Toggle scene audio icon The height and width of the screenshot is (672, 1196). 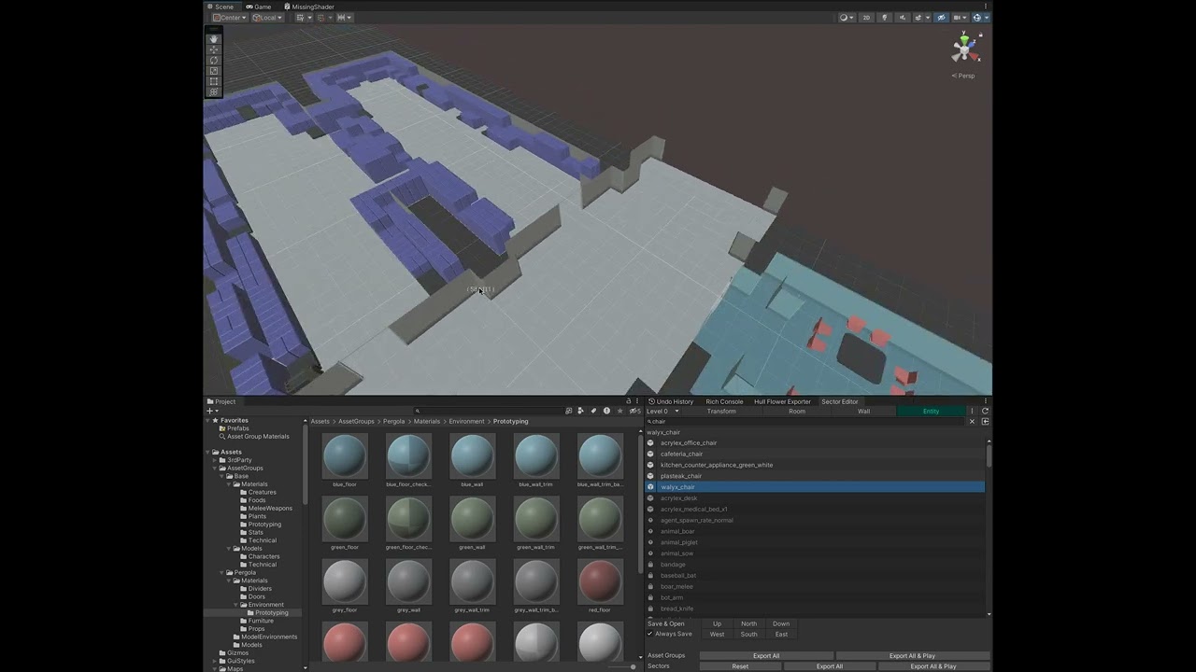pos(902,18)
